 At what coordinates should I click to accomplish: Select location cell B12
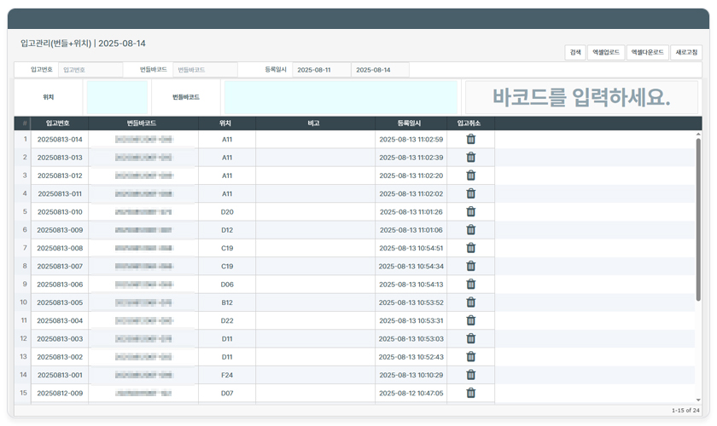227,302
